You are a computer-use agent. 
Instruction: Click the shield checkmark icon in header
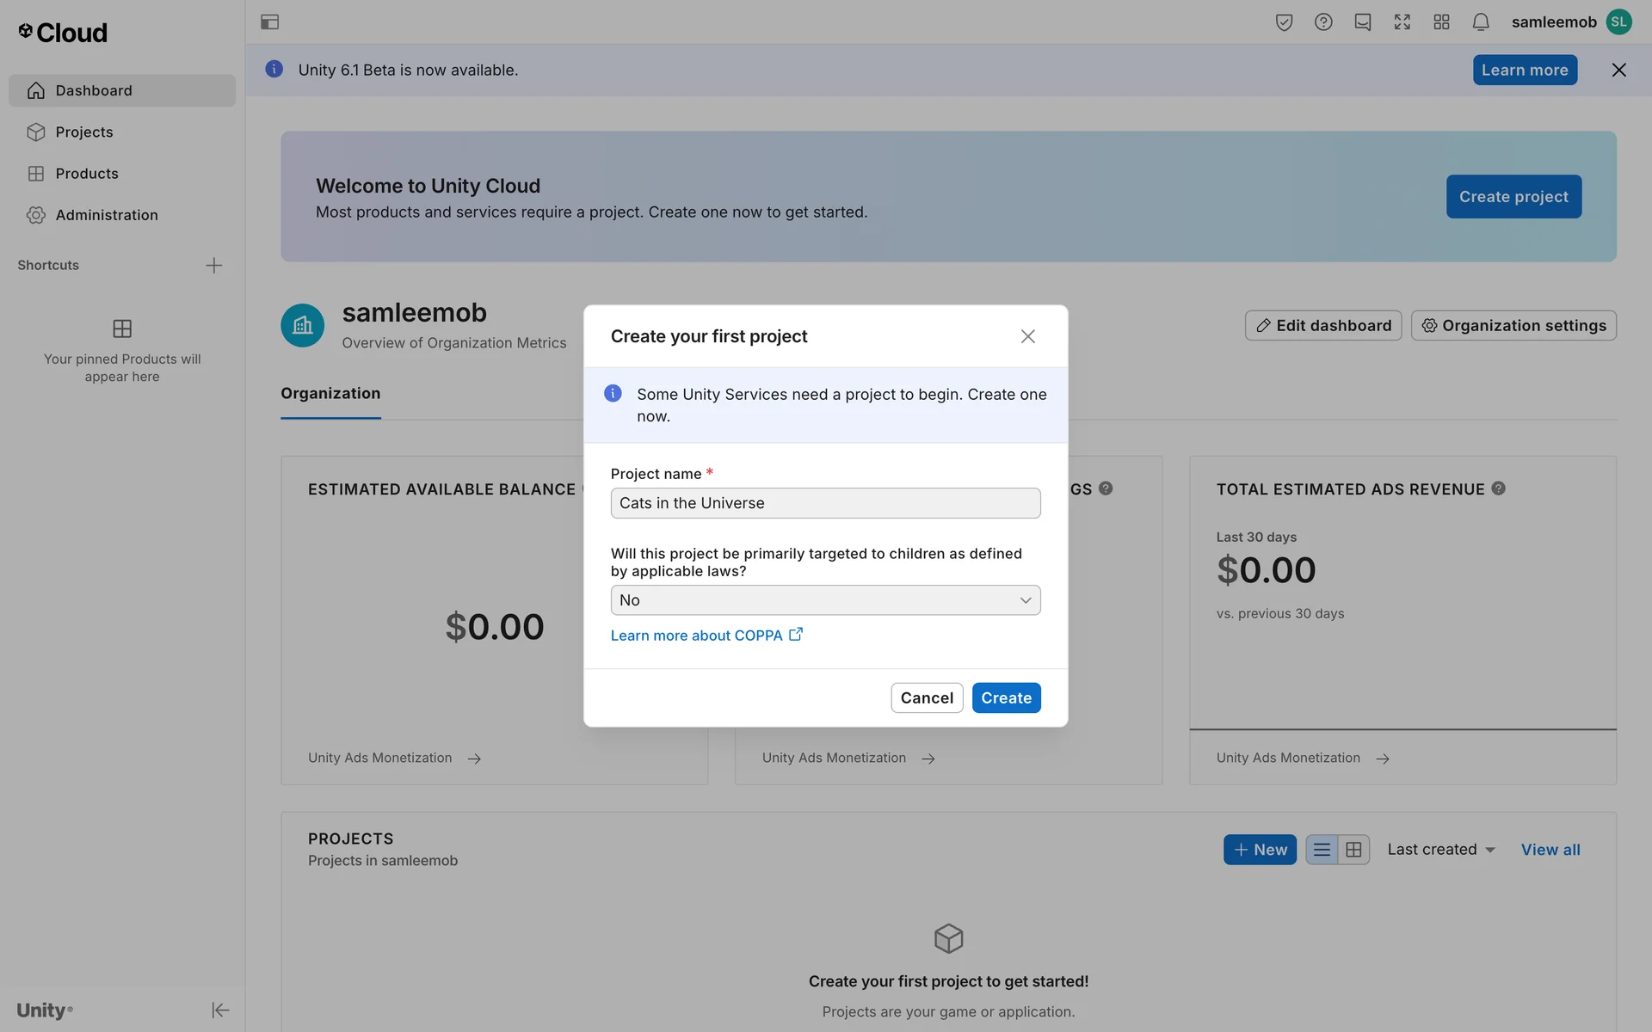1284,22
